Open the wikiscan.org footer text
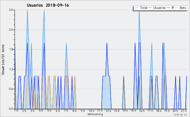 pyautogui.click(x=95, y=114)
